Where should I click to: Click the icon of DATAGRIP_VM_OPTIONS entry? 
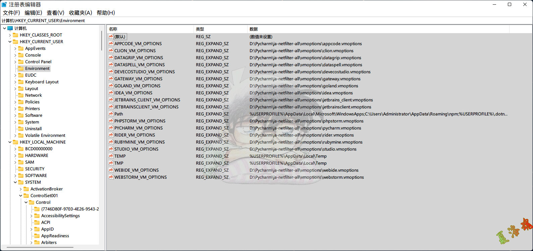pyautogui.click(x=111, y=58)
